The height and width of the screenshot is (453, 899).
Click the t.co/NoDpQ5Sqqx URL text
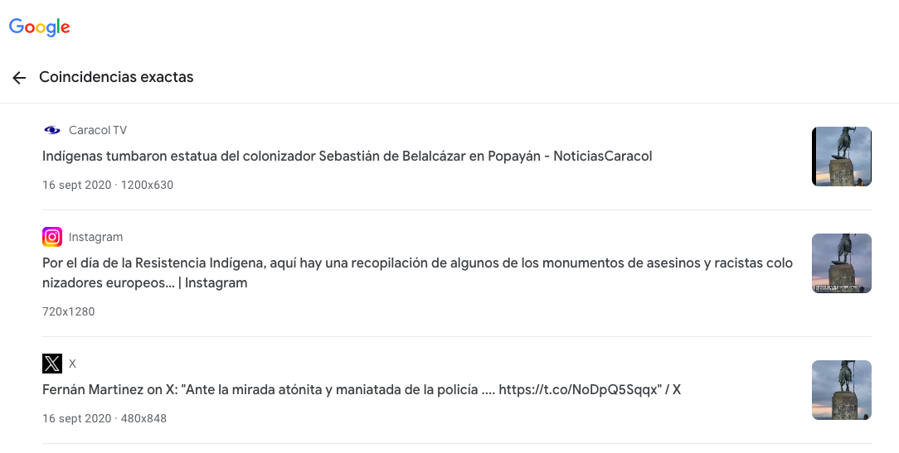tap(579, 390)
